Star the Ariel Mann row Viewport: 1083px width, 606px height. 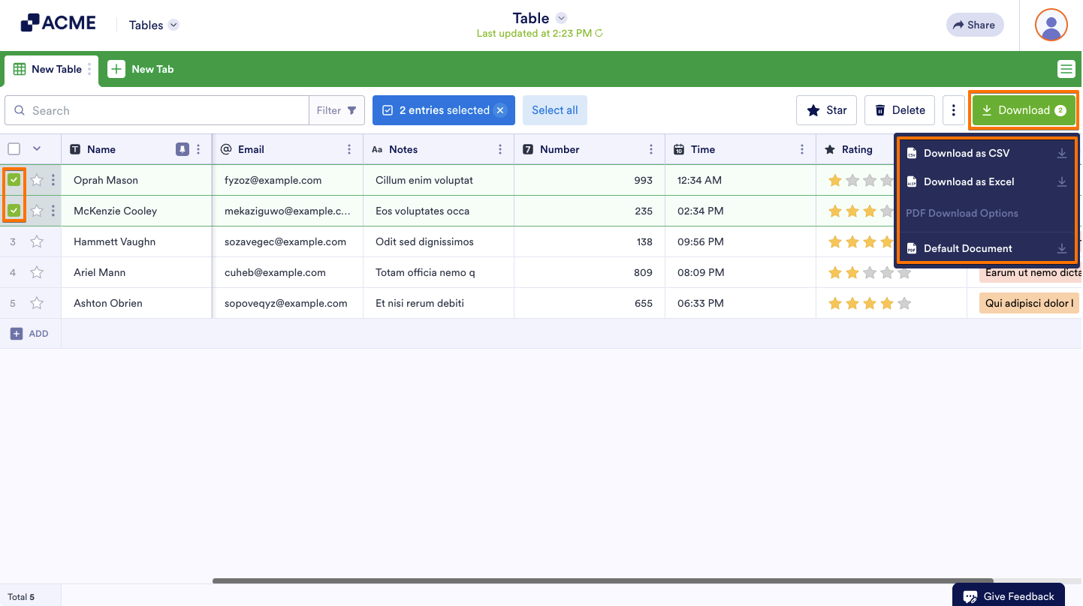[x=37, y=272]
